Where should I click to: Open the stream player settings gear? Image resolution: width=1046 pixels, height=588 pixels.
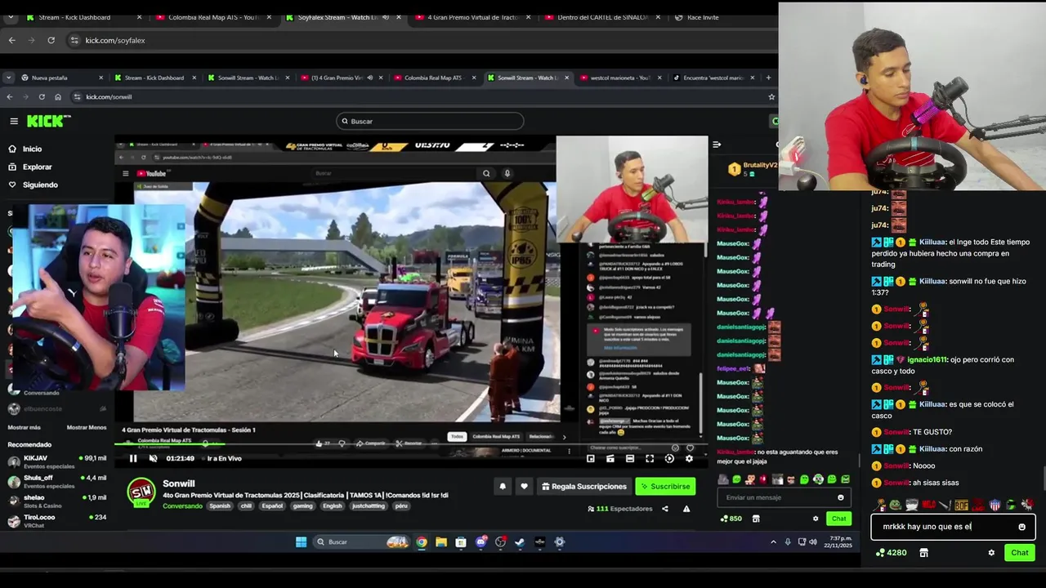(x=689, y=458)
